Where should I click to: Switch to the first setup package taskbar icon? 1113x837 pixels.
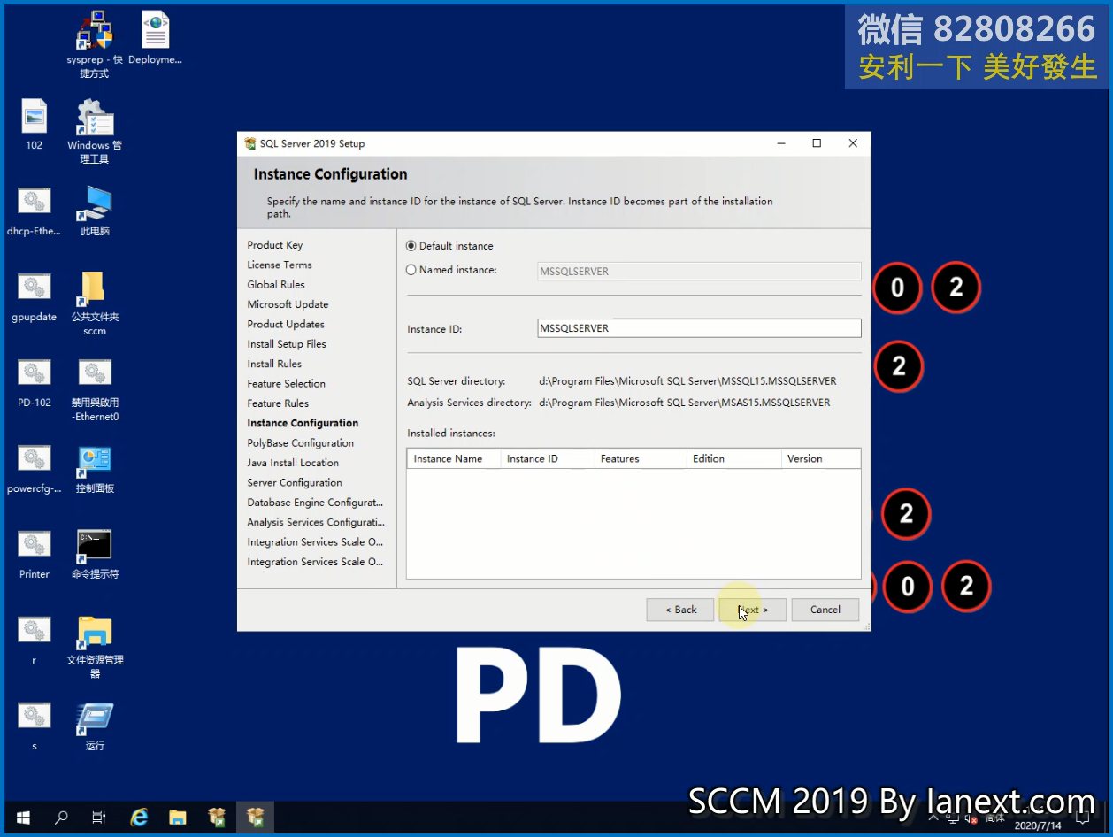[x=217, y=818]
